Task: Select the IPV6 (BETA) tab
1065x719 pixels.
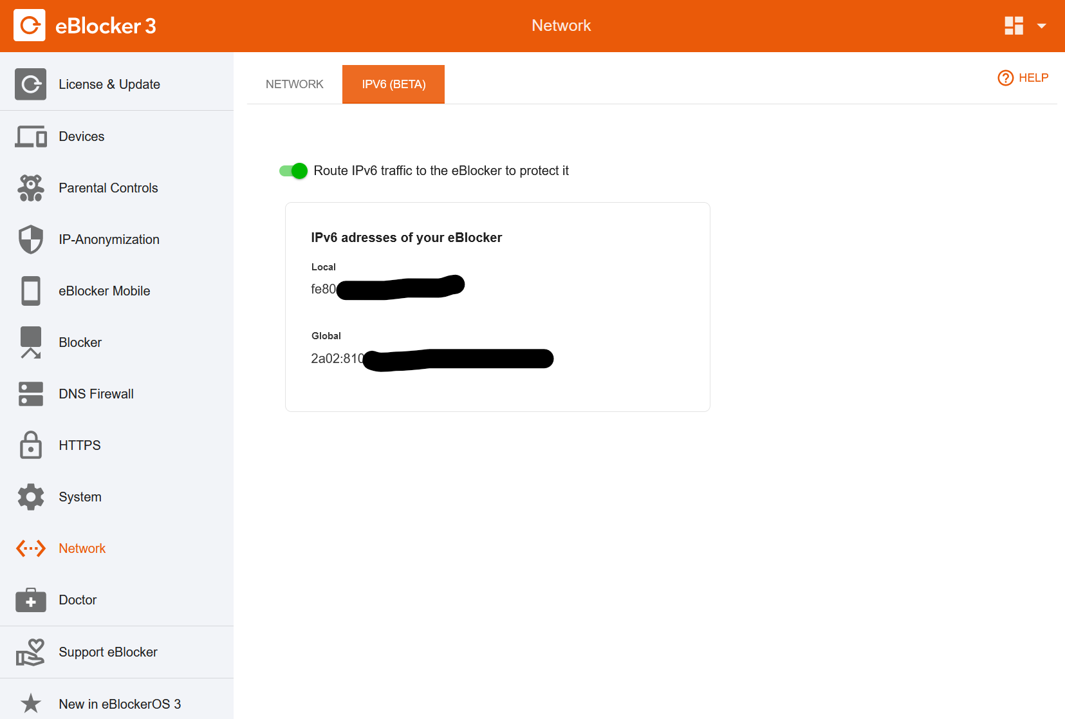Action: click(x=393, y=84)
